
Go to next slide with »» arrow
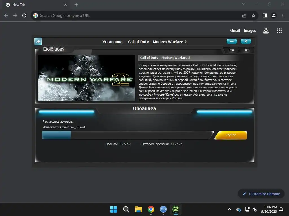point(247,50)
